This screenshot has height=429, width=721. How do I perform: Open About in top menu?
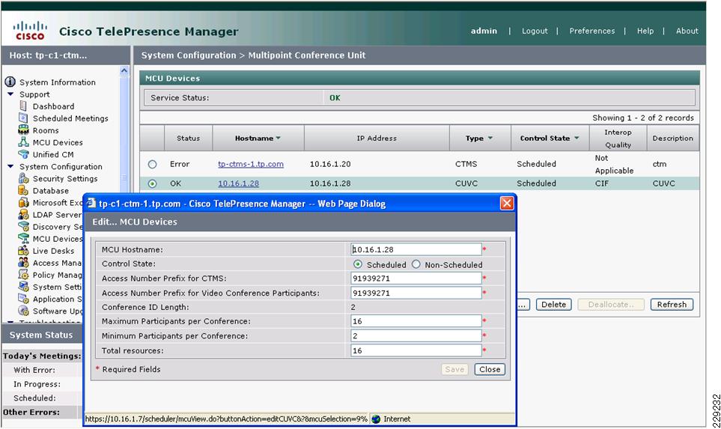[x=687, y=31]
